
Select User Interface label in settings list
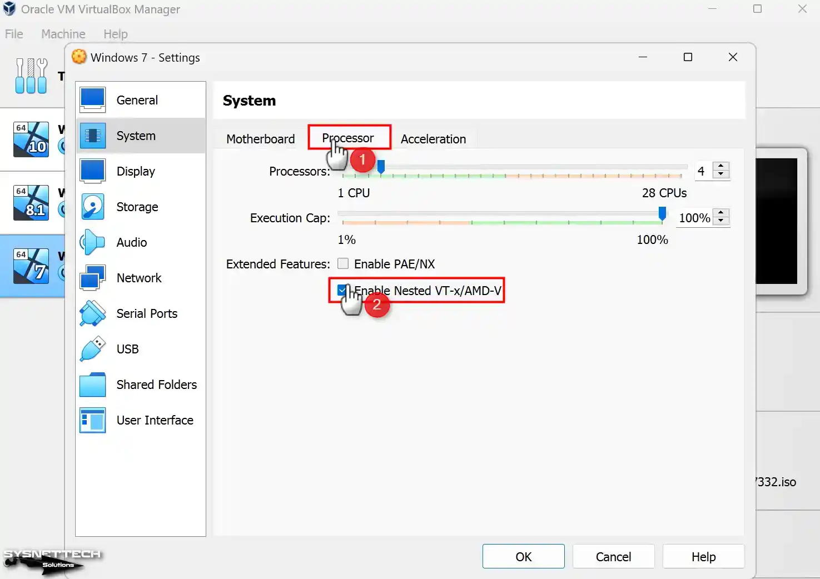(155, 420)
